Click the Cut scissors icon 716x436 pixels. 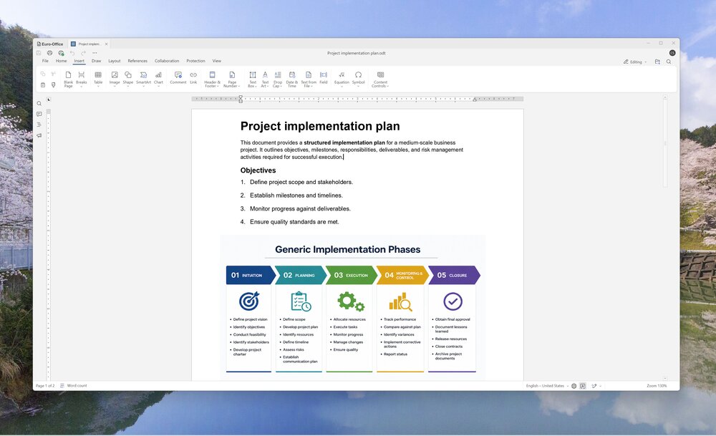coord(54,74)
